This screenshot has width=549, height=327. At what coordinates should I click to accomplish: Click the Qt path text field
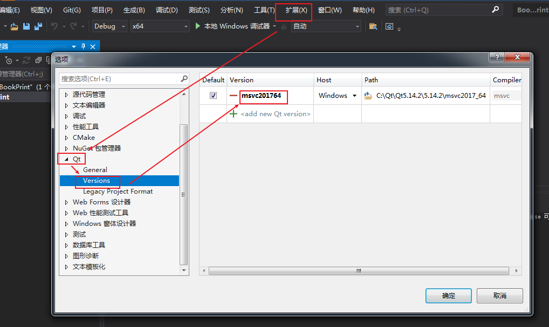point(431,95)
